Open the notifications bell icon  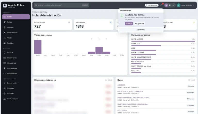(161, 5)
